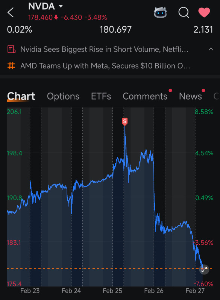220x300 pixels.
Task: Switch to the Options tab
Action: click(63, 96)
